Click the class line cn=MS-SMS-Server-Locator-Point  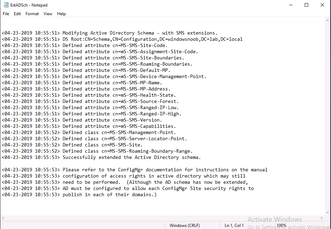click(x=95, y=139)
